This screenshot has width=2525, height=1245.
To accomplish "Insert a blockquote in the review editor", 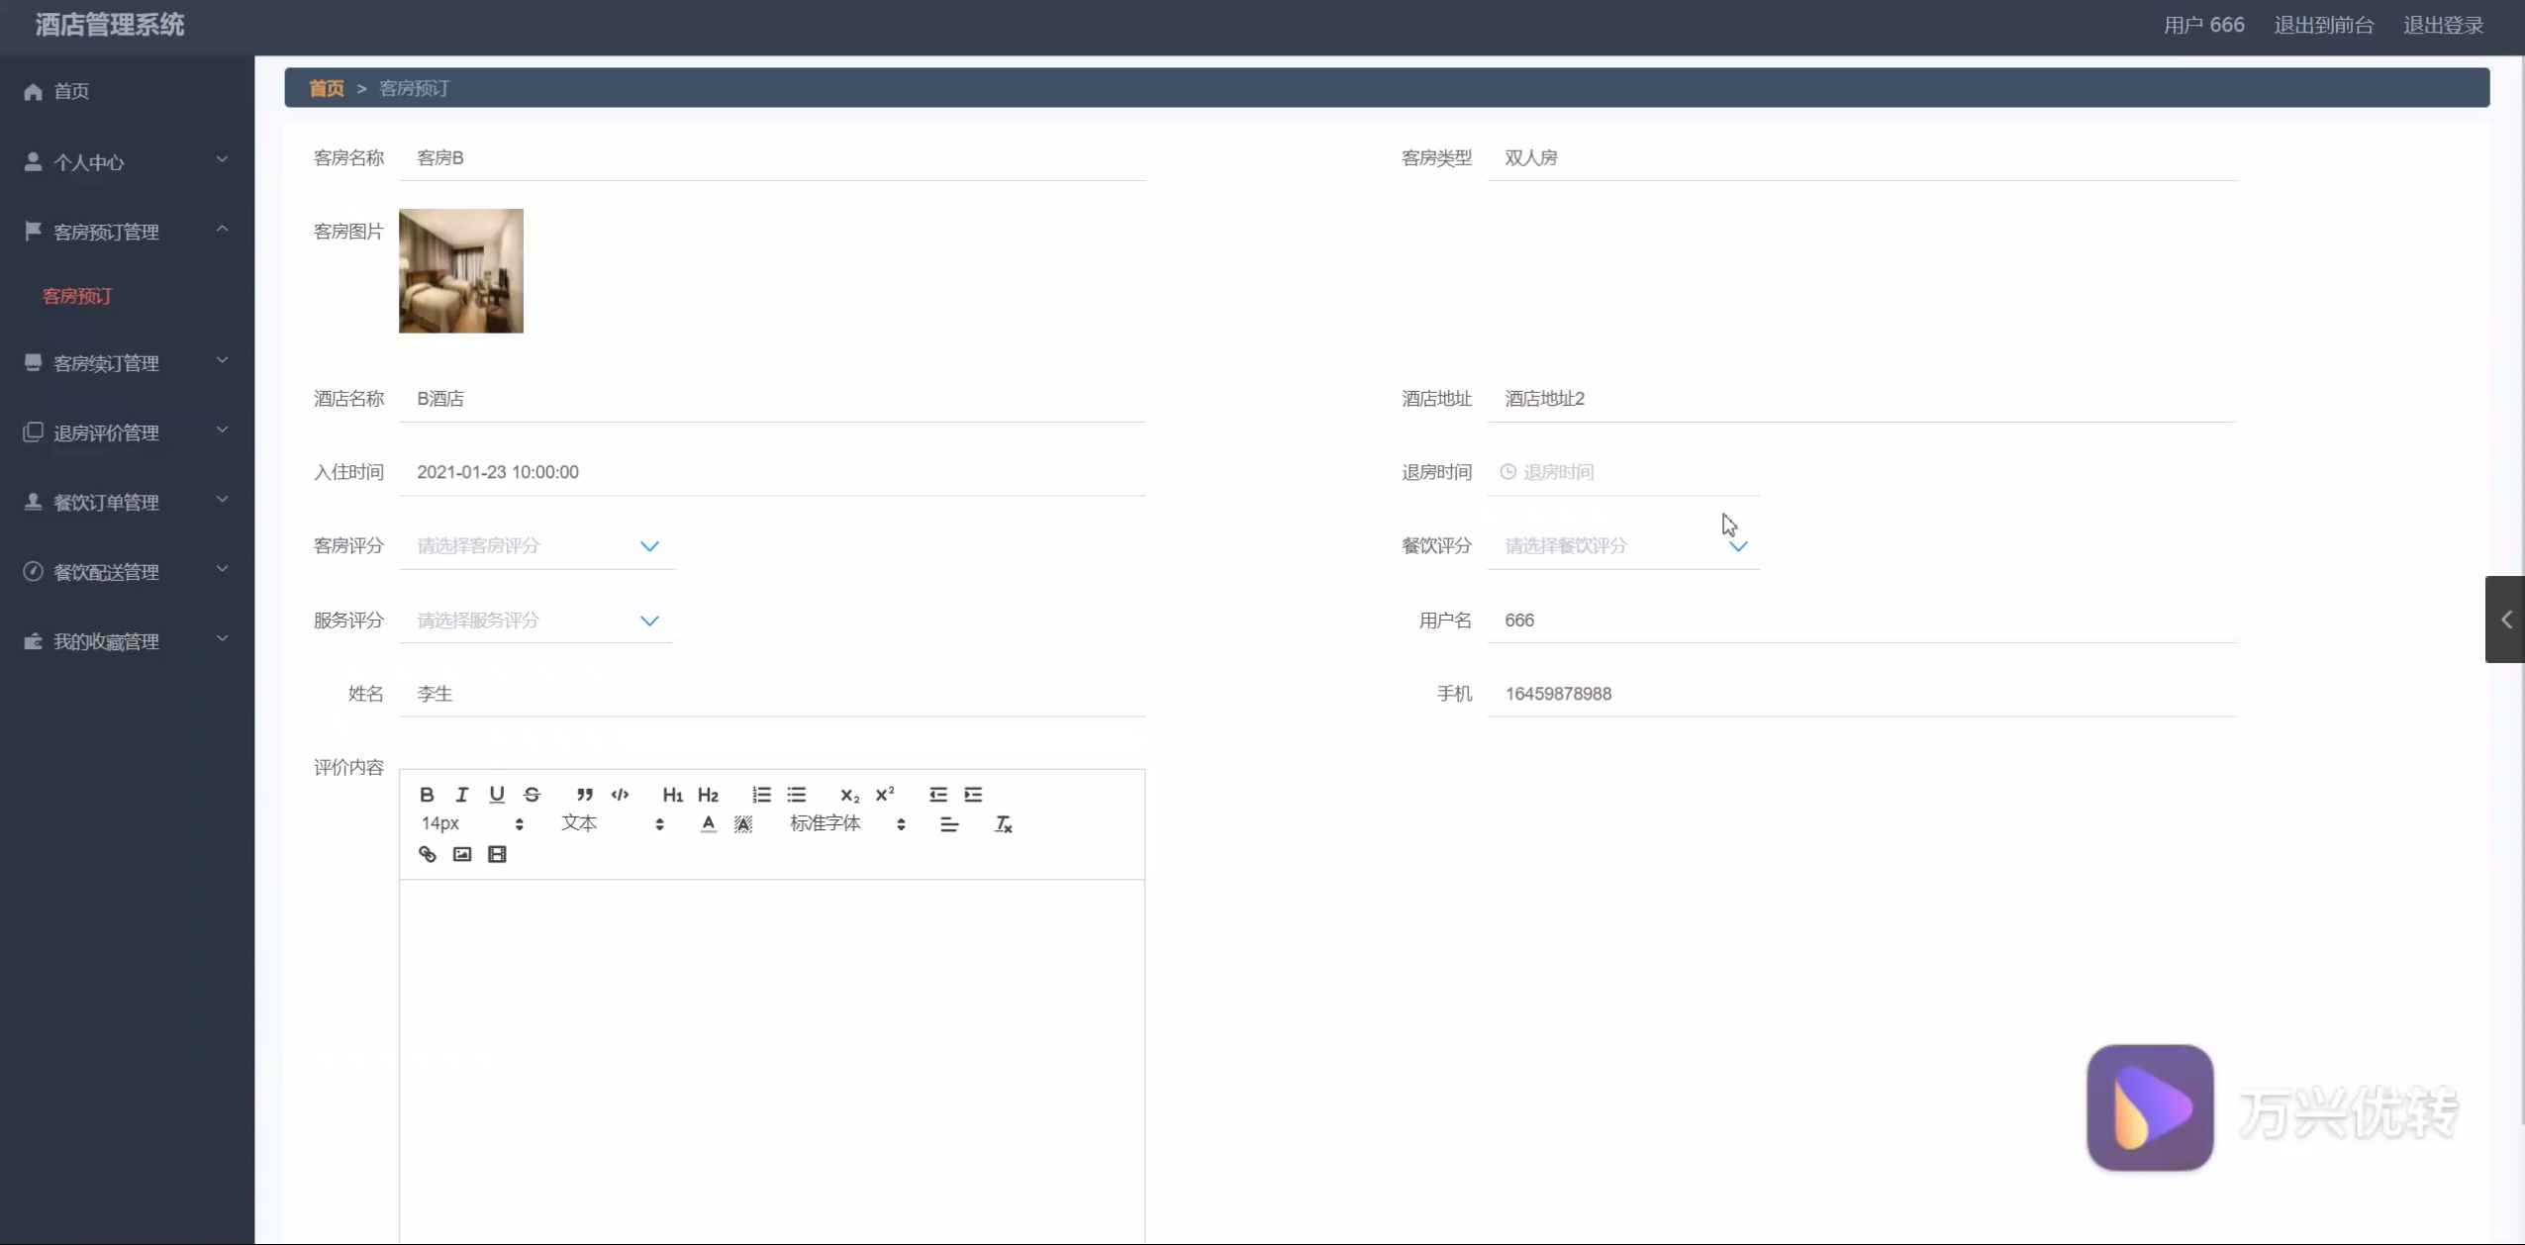I will click(585, 794).
